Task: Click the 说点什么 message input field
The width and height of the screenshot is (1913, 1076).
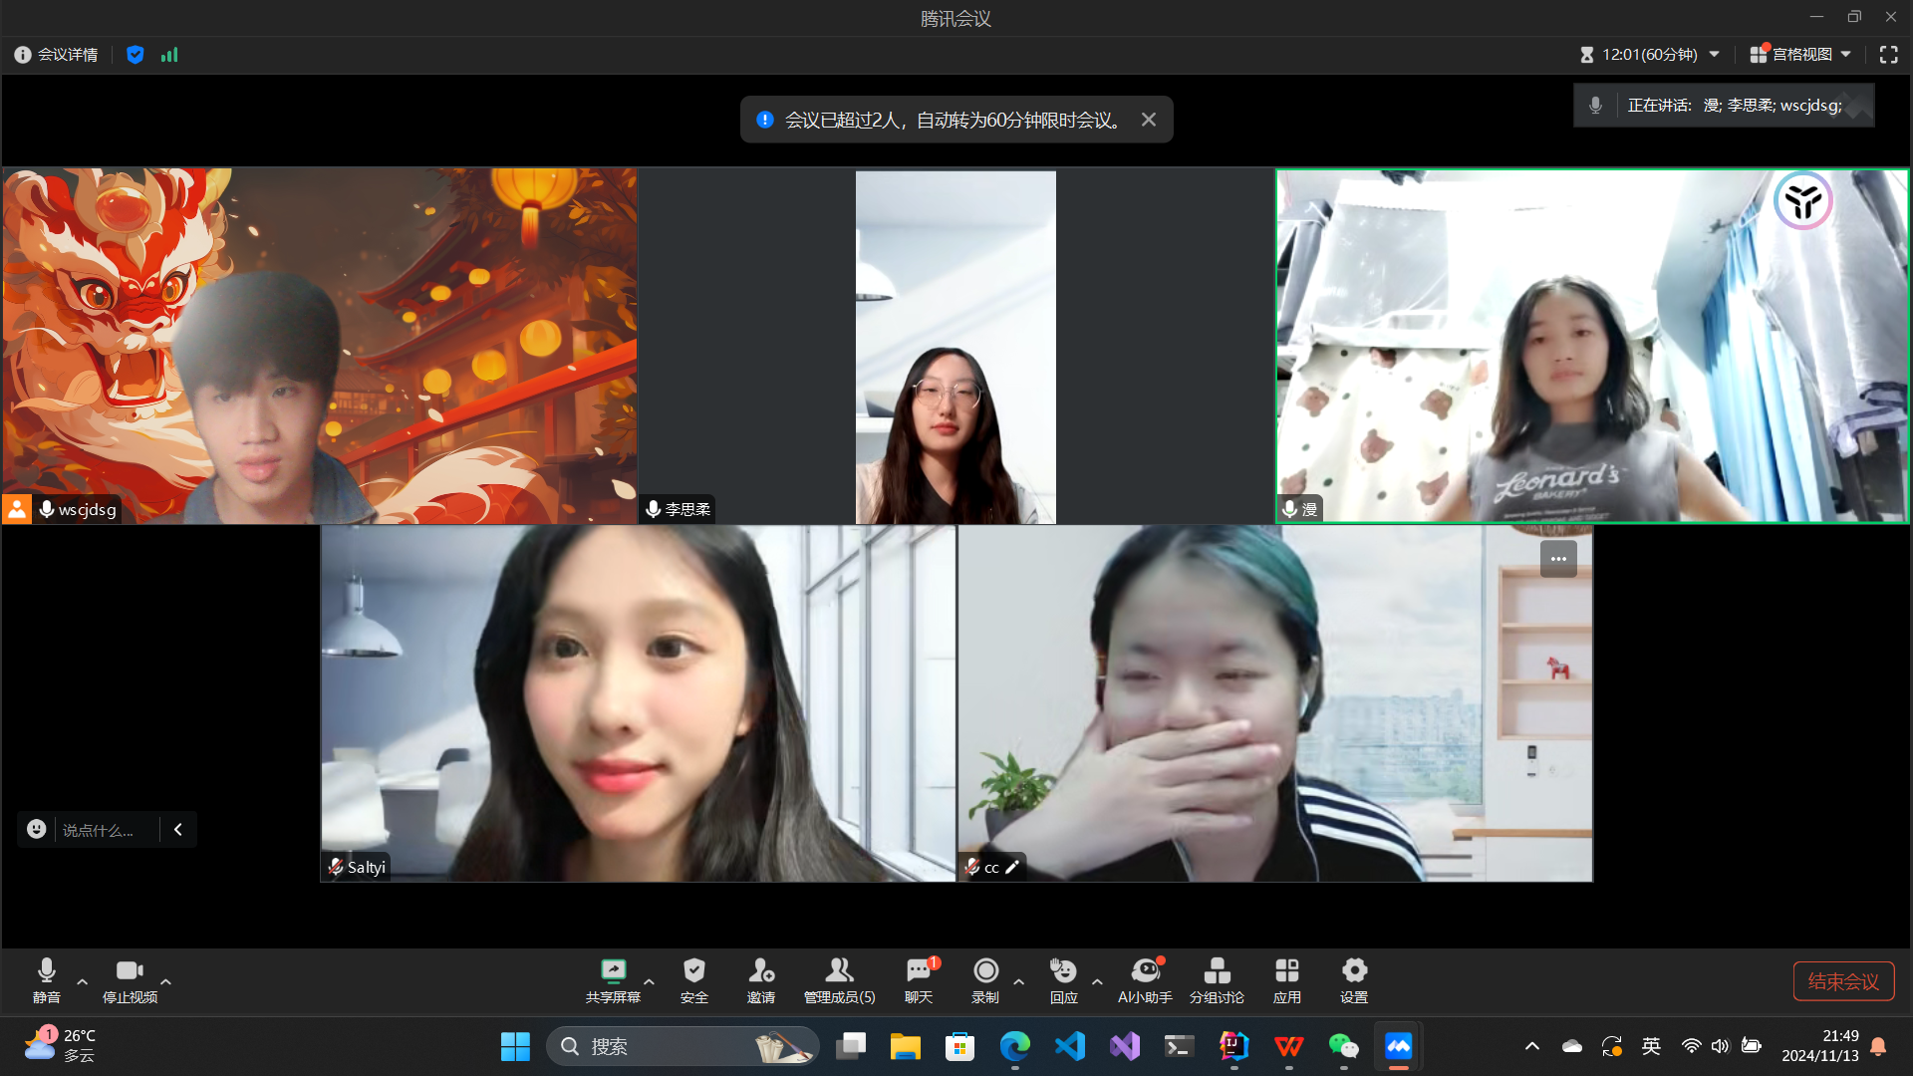Action: tap(98, 830)
